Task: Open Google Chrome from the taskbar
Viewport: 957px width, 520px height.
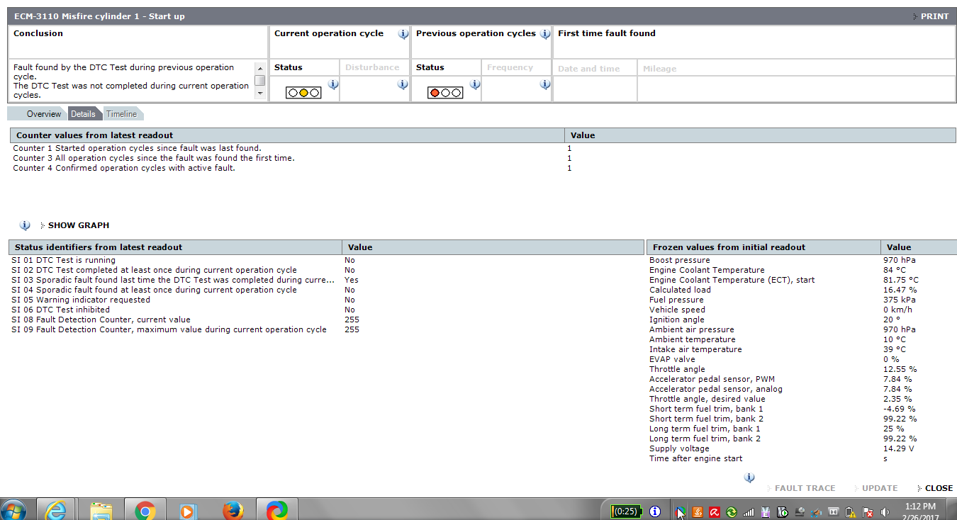Action: point(145,510)
